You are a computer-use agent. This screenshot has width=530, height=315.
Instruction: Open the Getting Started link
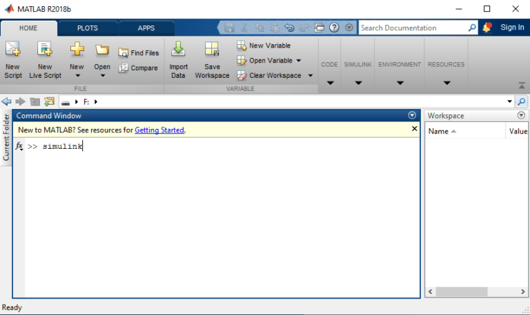[x=159, y=130]
